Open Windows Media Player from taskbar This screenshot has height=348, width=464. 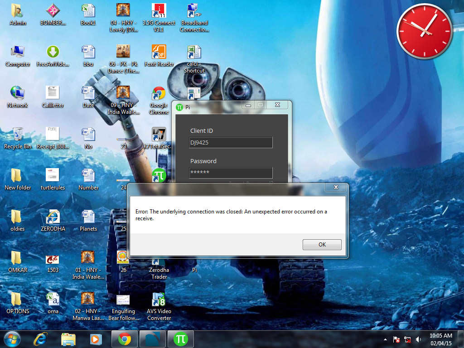[96, 339]
